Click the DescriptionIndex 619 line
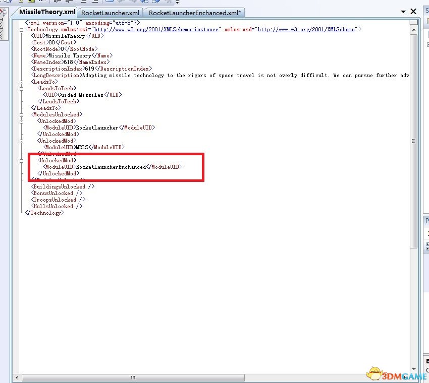Screen dimensions: 429x383 coord(91,69)
